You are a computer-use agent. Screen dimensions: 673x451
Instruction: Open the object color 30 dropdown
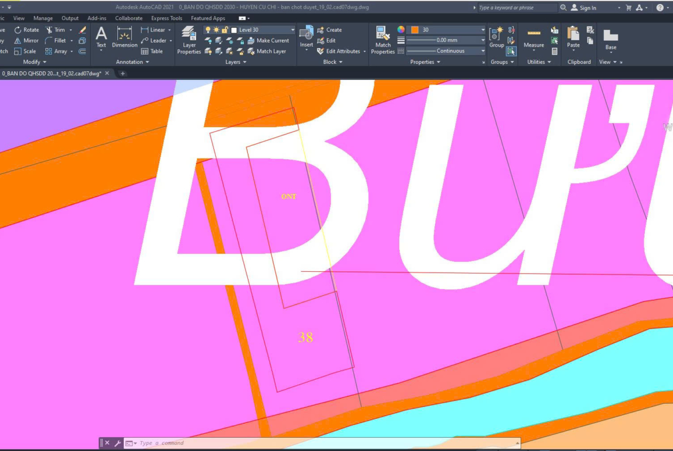[483, 30]
